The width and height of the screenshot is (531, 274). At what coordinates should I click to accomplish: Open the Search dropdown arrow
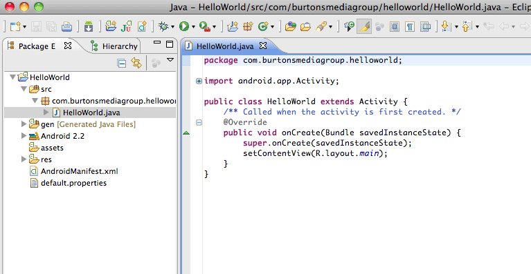click(x=330, y=27)
